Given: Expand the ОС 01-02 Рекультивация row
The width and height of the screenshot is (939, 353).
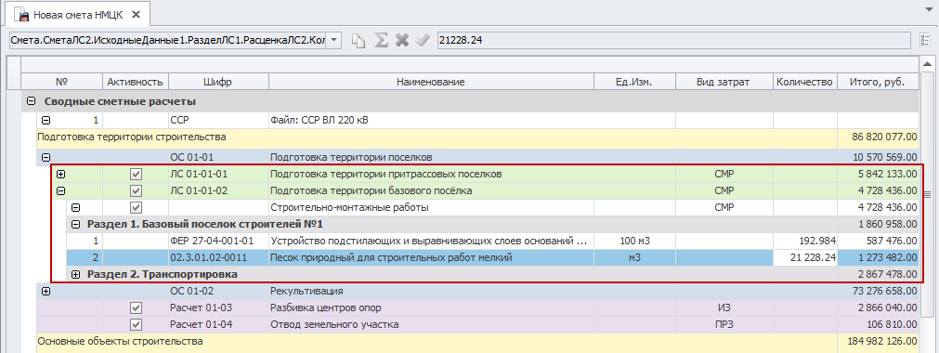Looking at the screenshot, I should (x=46, y=292).
